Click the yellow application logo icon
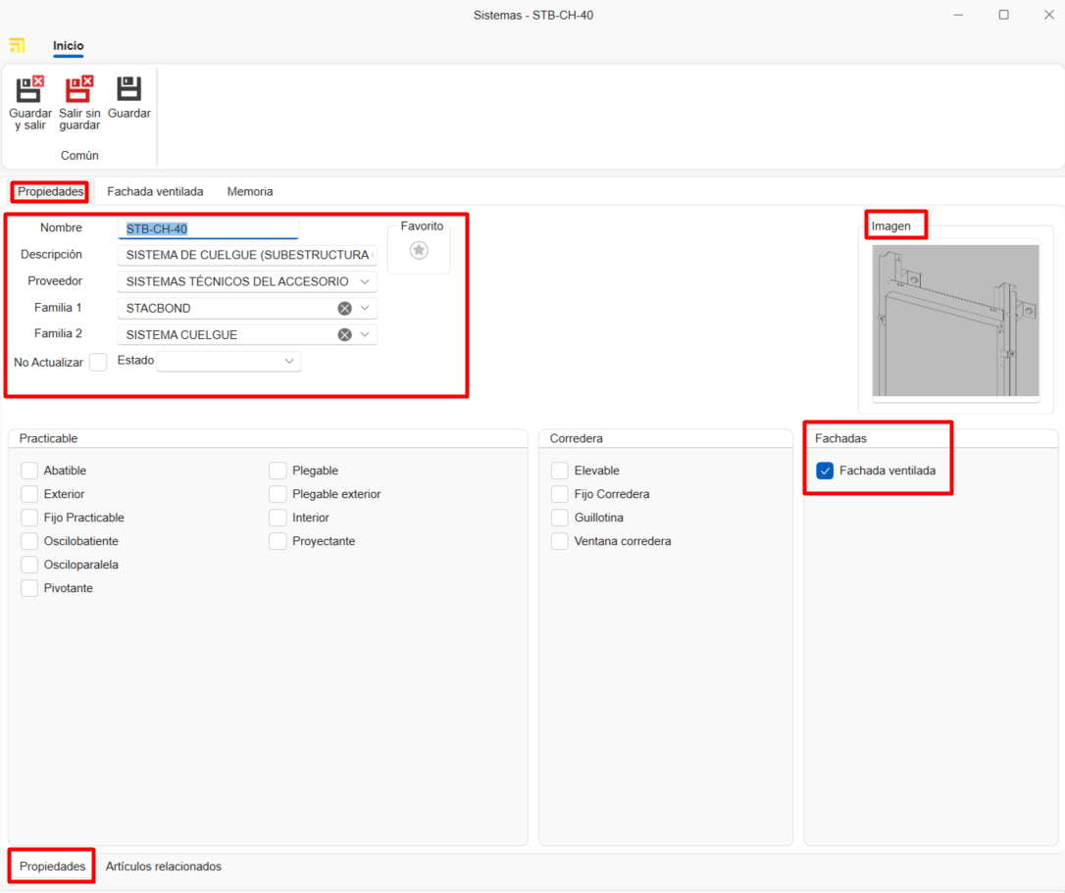Viewport: 1065px width, 893px height. tap(17, 46)
